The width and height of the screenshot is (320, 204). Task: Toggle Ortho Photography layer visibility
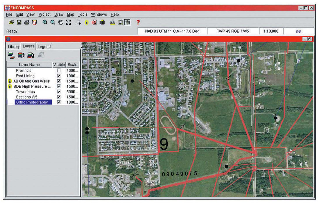click(59, 102)
